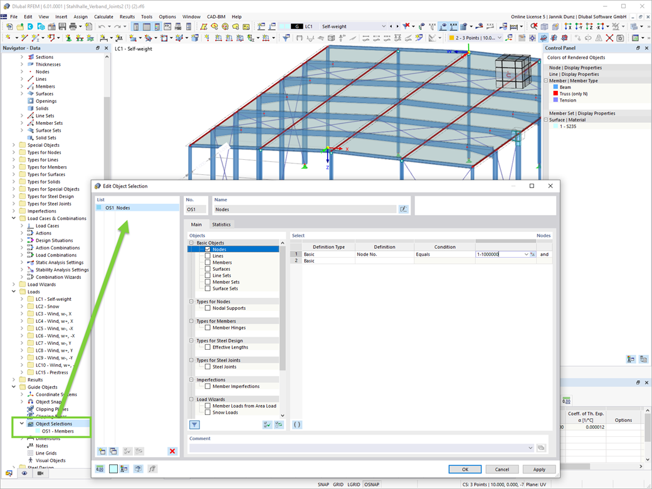The height and width of the screenshot is (489, 652).
Task: Switch to the Statistics tab
Action: [x=222, y=224]
